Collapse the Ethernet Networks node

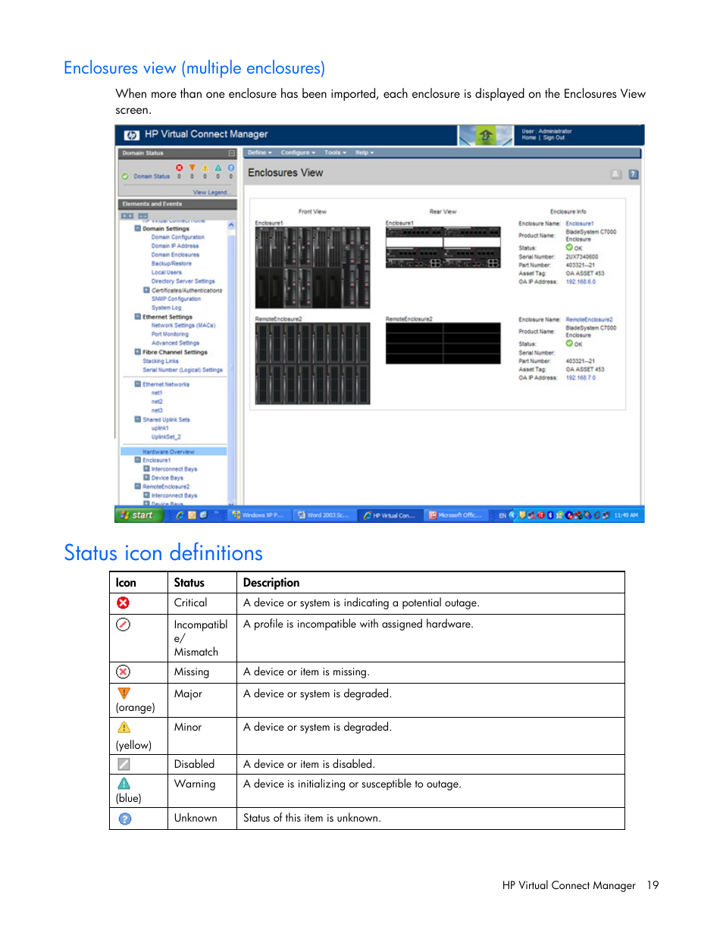[x=138, y=384]
